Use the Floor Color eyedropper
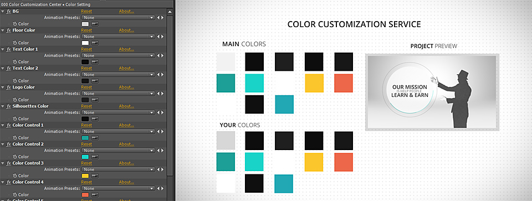The image size is (532, 201). click(95, 43)
